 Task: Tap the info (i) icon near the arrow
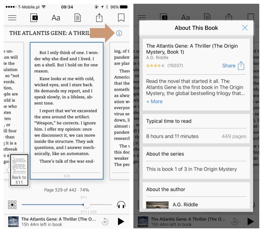(119, 33)
